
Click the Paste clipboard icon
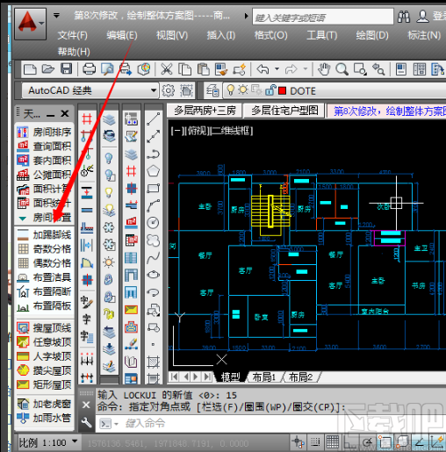[203, 69]
